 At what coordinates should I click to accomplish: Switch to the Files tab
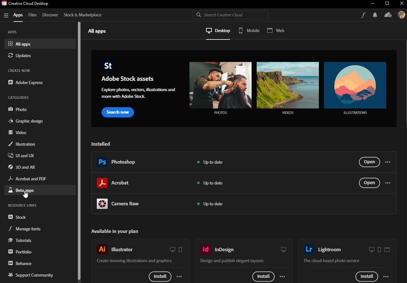click(32, 15)
